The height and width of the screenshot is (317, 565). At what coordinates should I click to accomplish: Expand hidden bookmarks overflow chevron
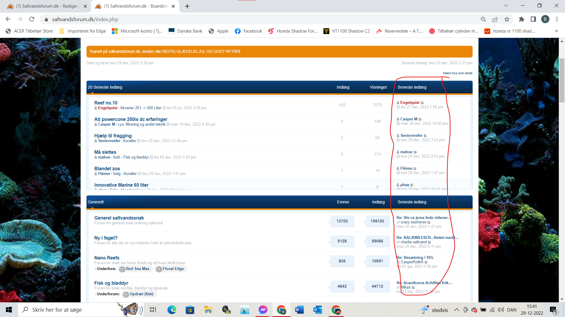tap(556, 31)
